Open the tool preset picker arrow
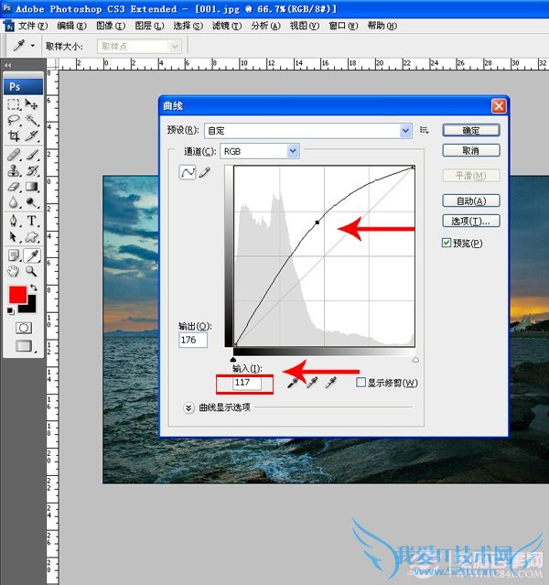Viewport: 549px width, 585px height. 33,46
